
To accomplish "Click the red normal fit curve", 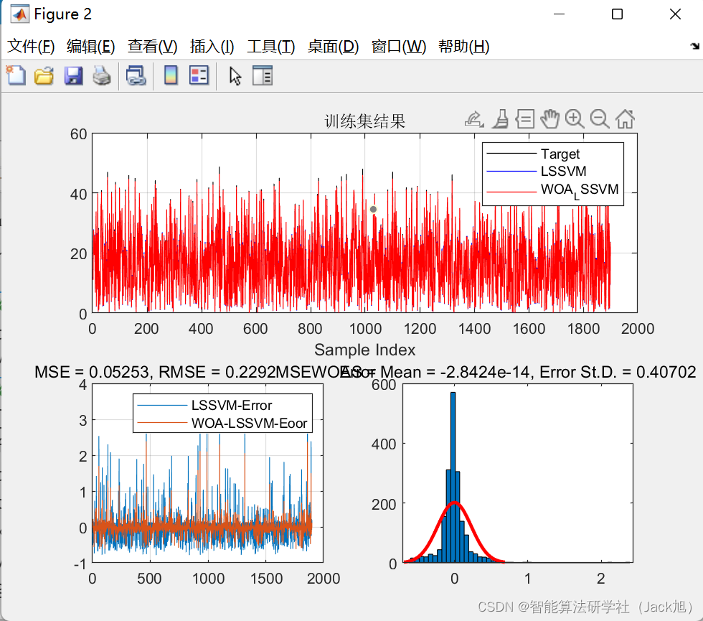I will point(455,503).
